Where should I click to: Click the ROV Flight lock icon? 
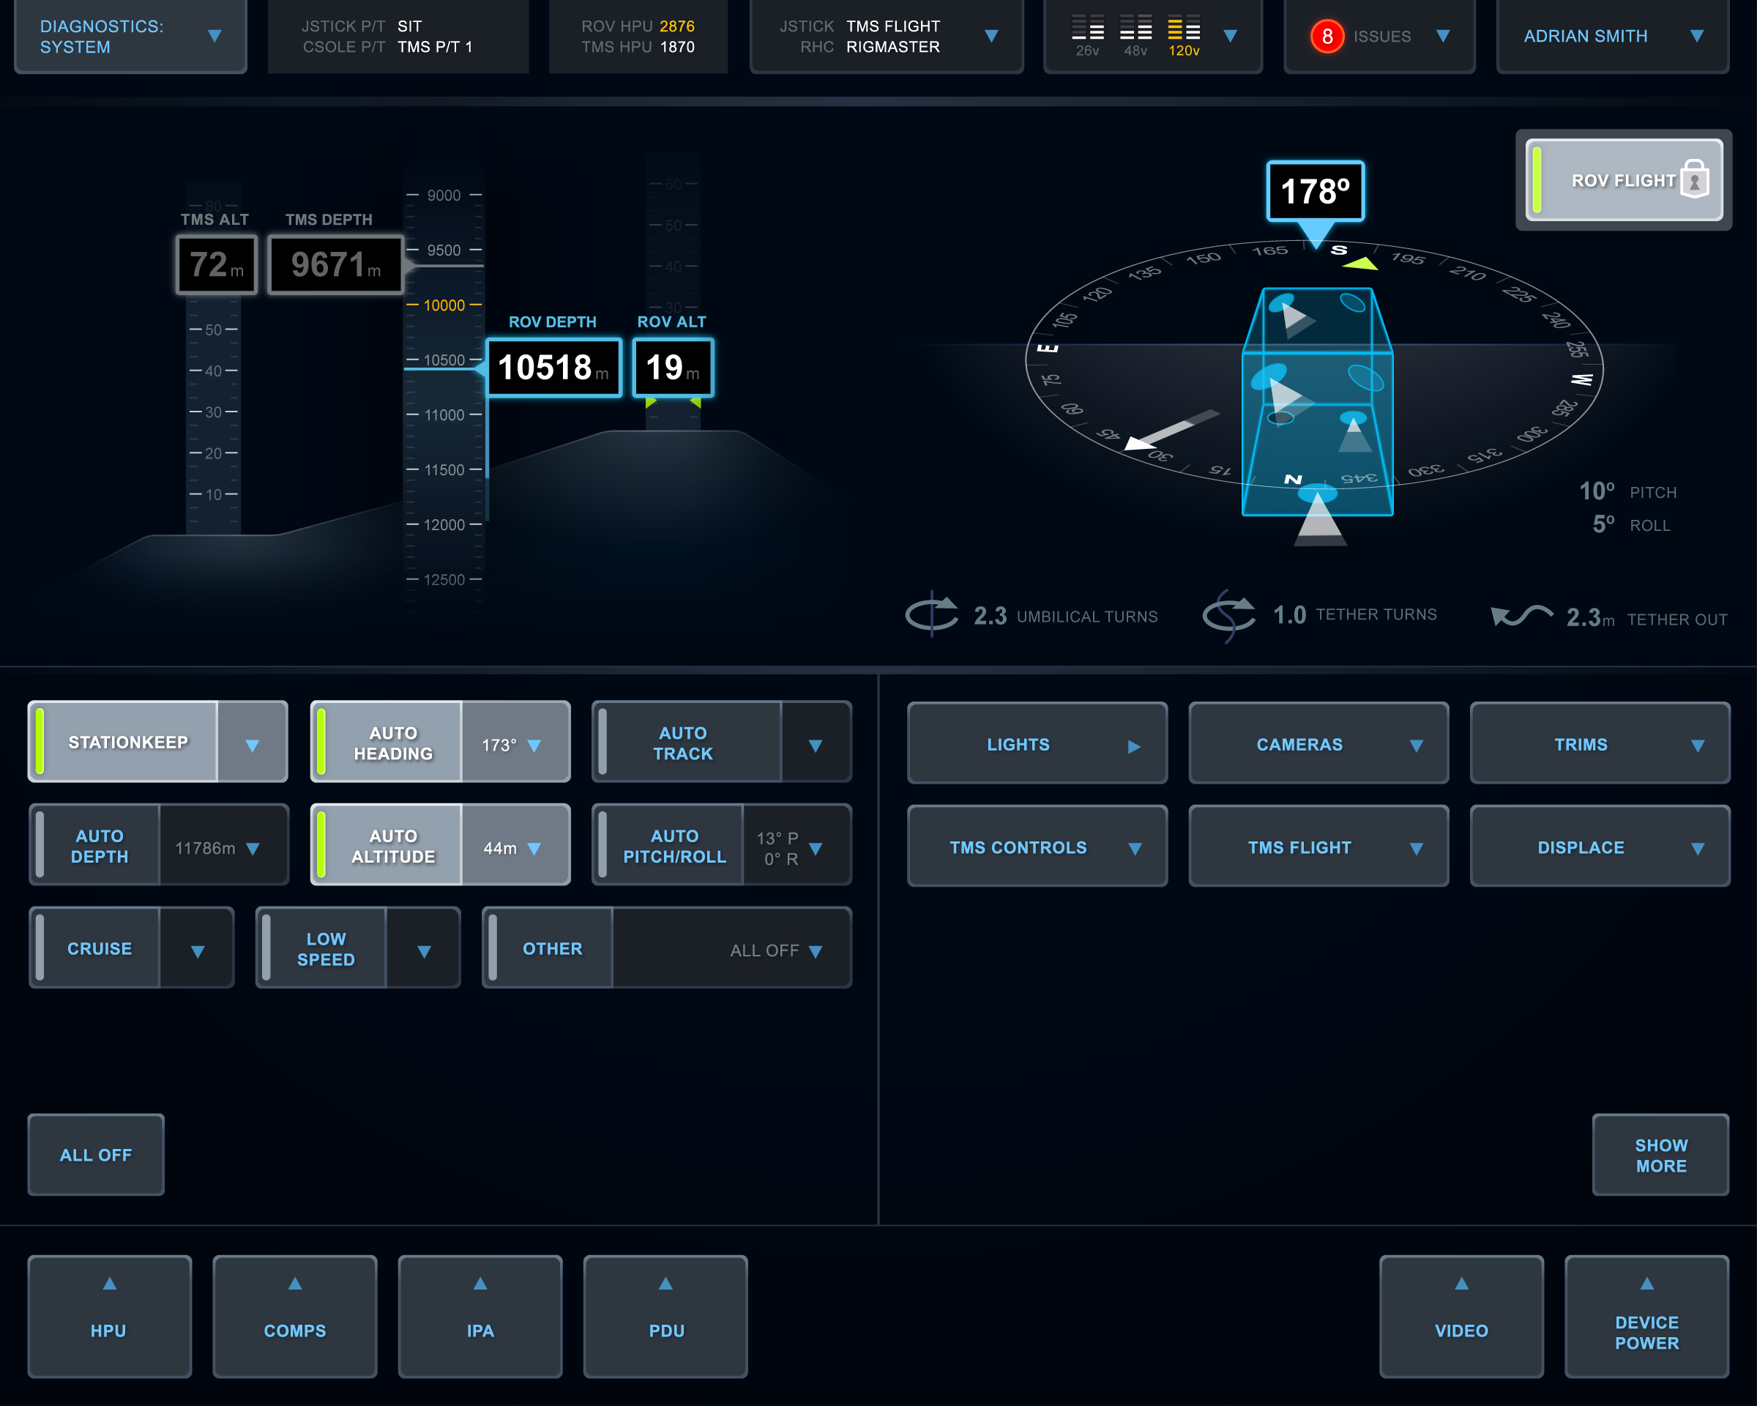pos(1694,179)
